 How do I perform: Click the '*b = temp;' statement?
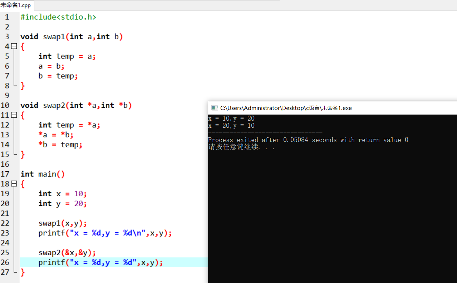click(60, 145)
